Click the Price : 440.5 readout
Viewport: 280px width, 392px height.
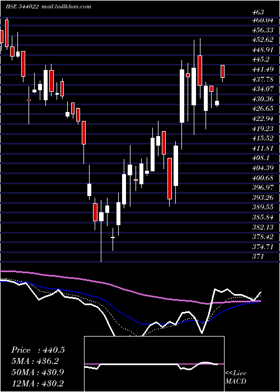pos(38,350)
